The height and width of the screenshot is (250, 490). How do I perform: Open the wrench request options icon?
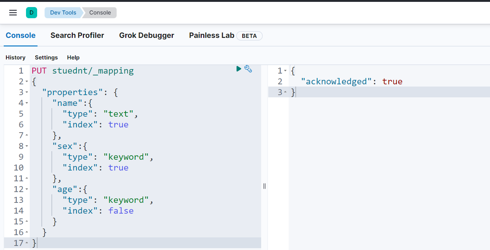pos(248,69)
